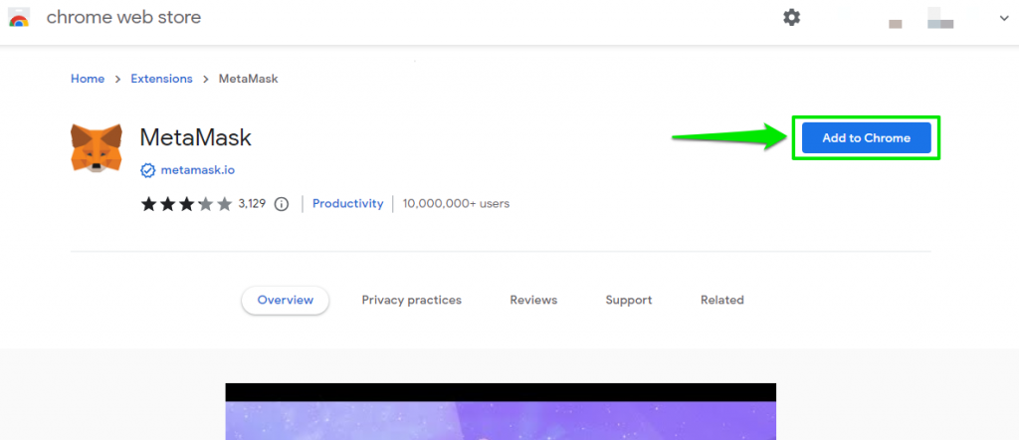Viewport: 1019px width, 440px height.
Task: Open the Reviews tab
Action: [x=533, y=300]
